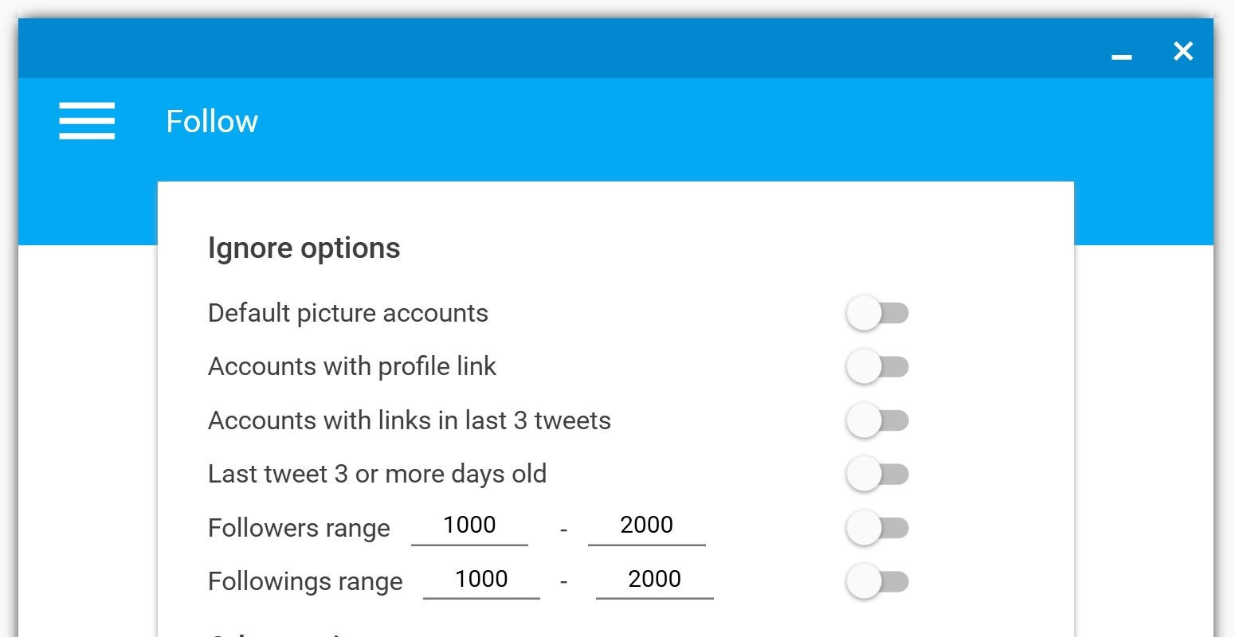The width and height of the screenshot is (1235, 637).
Task: Click the Default picture accounts label
Action: point(347,313)
